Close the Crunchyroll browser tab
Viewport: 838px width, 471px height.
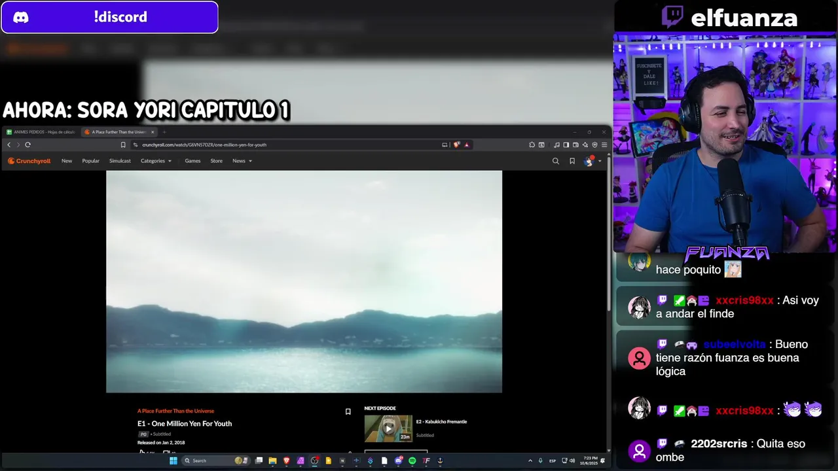(x=153, y=132)
